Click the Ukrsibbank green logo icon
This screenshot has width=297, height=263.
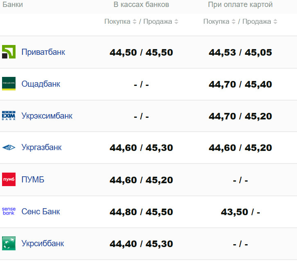coord(9,243)
